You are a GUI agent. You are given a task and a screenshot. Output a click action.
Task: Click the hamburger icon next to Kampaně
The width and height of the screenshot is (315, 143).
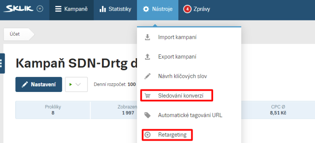[58, 9]
